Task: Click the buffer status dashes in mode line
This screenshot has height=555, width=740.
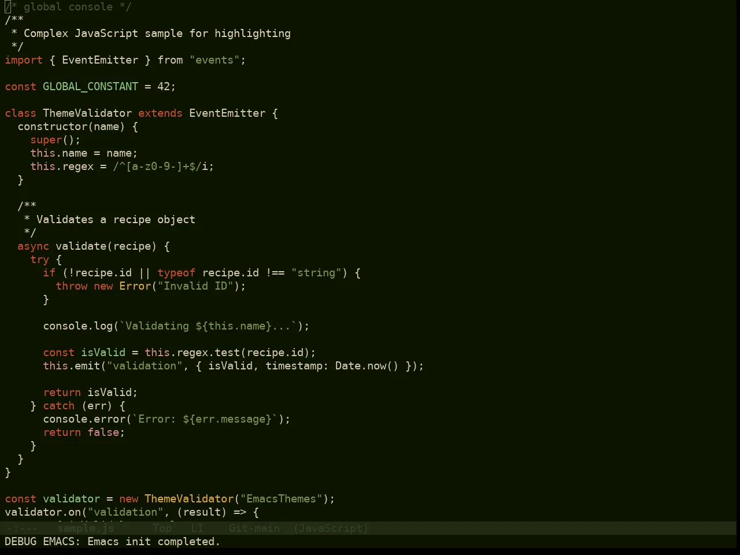Action: 22,528
